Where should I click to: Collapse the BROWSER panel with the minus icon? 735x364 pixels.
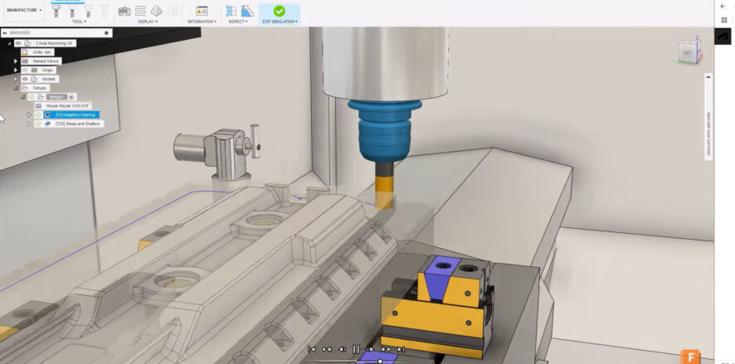(x=5, y=33)
